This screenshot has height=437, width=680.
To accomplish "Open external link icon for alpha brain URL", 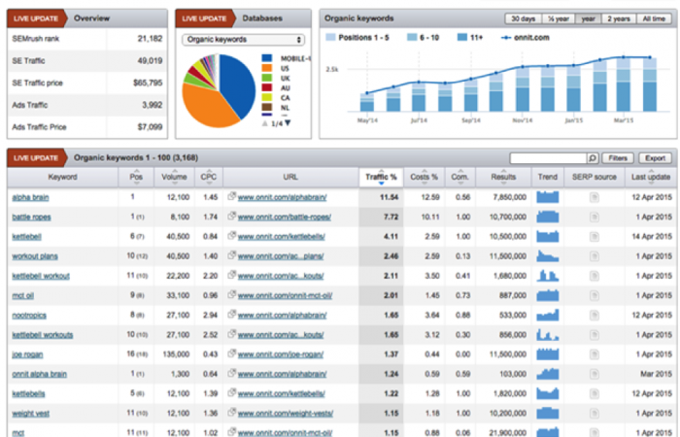I will (x=232, y=196).
